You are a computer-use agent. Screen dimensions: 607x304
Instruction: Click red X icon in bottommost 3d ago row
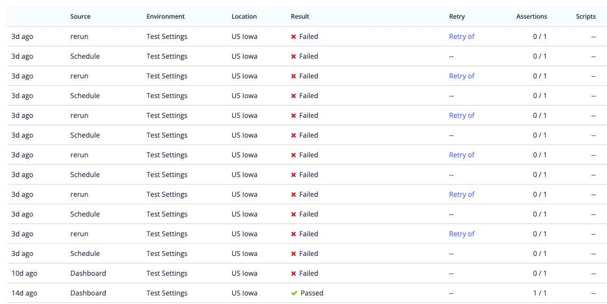point(294,254)
